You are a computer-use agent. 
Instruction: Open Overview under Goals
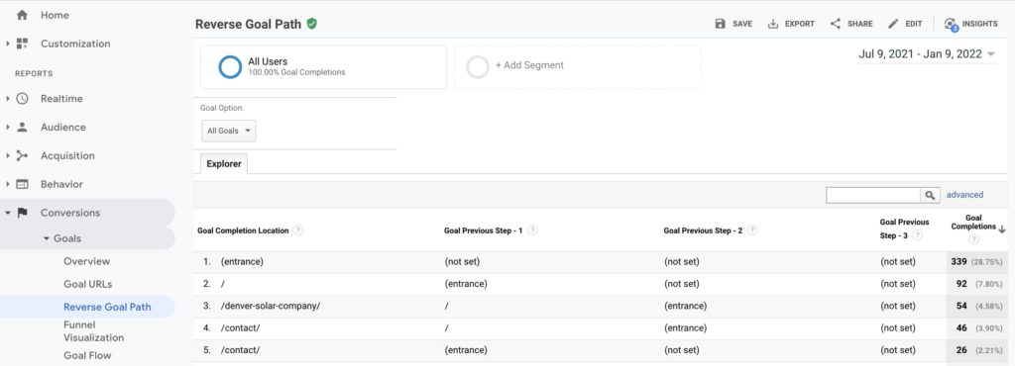point(87,261)
